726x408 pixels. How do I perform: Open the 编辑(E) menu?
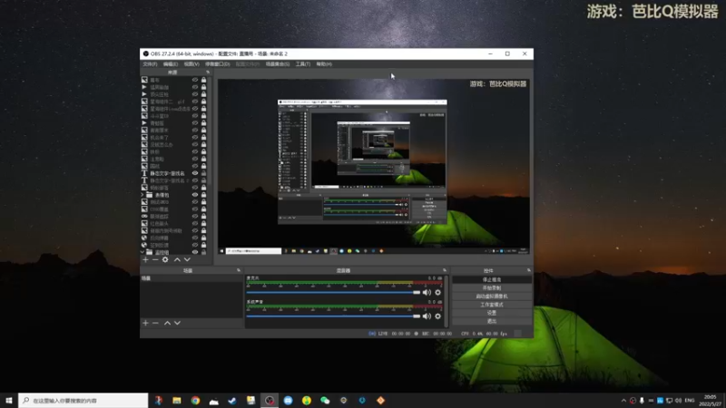coord(171,63)
